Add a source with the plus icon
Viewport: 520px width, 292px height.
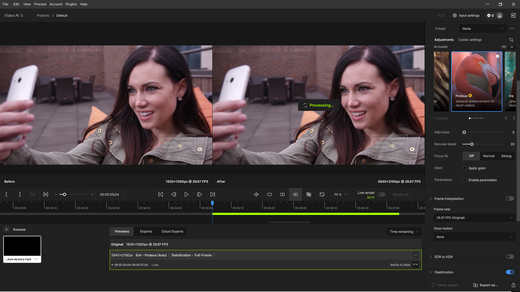6,229
